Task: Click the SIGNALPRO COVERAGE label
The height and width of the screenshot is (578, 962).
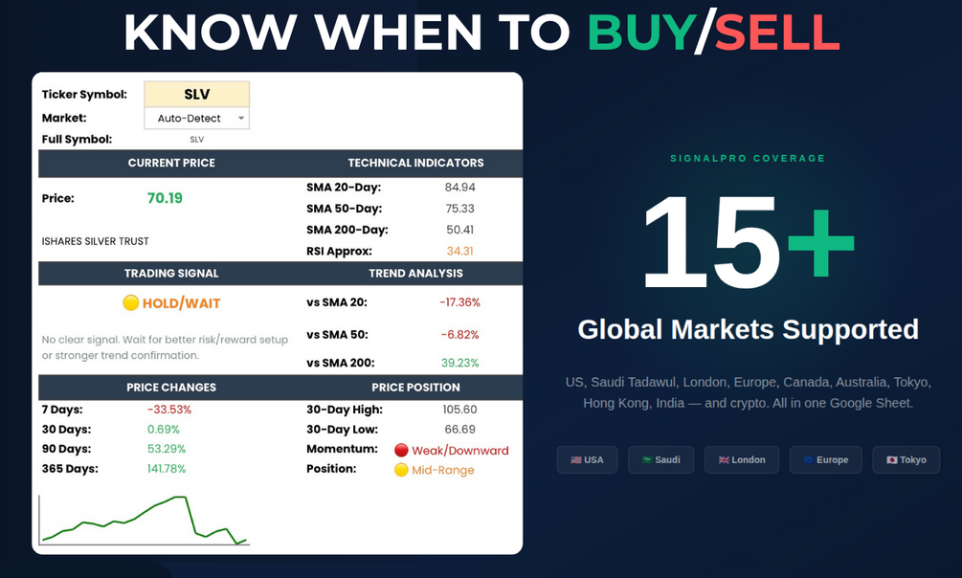Action: [748, 158]
